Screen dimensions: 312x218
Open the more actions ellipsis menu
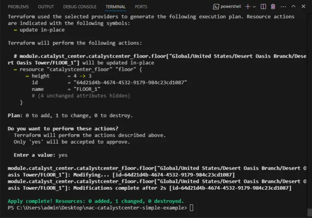coord(283,7)
